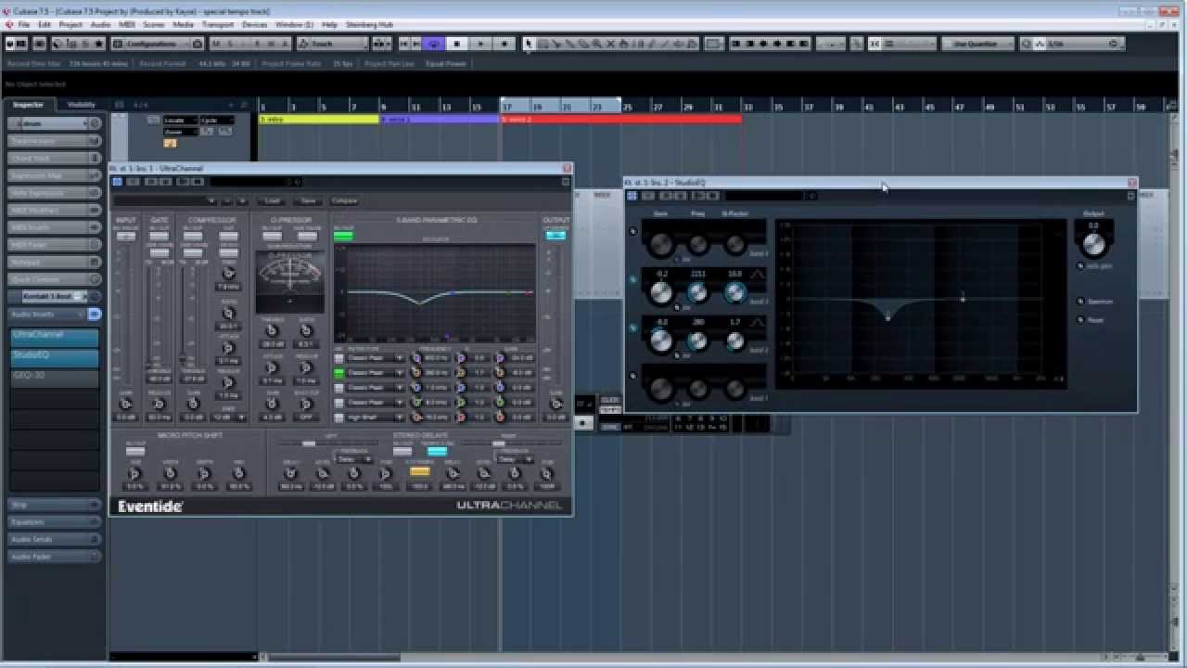Pick the Glue tool in toolbar

[570, 44]
